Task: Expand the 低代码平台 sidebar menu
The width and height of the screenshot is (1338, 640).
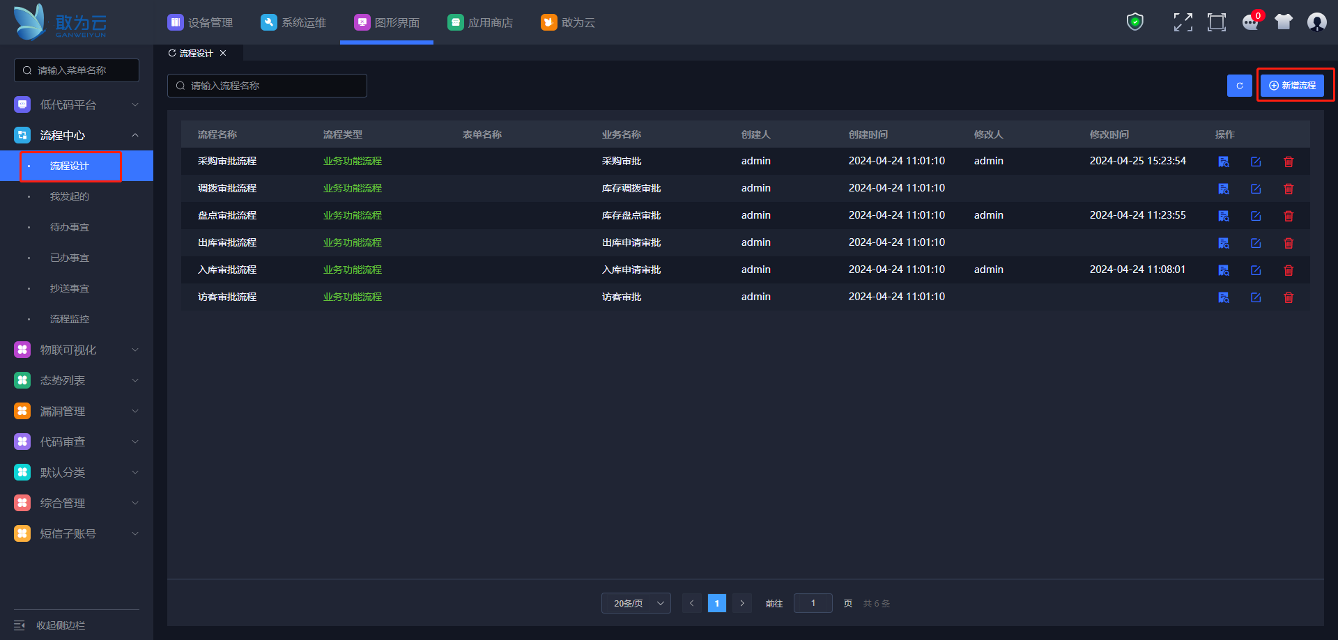Action: [77, 104]
